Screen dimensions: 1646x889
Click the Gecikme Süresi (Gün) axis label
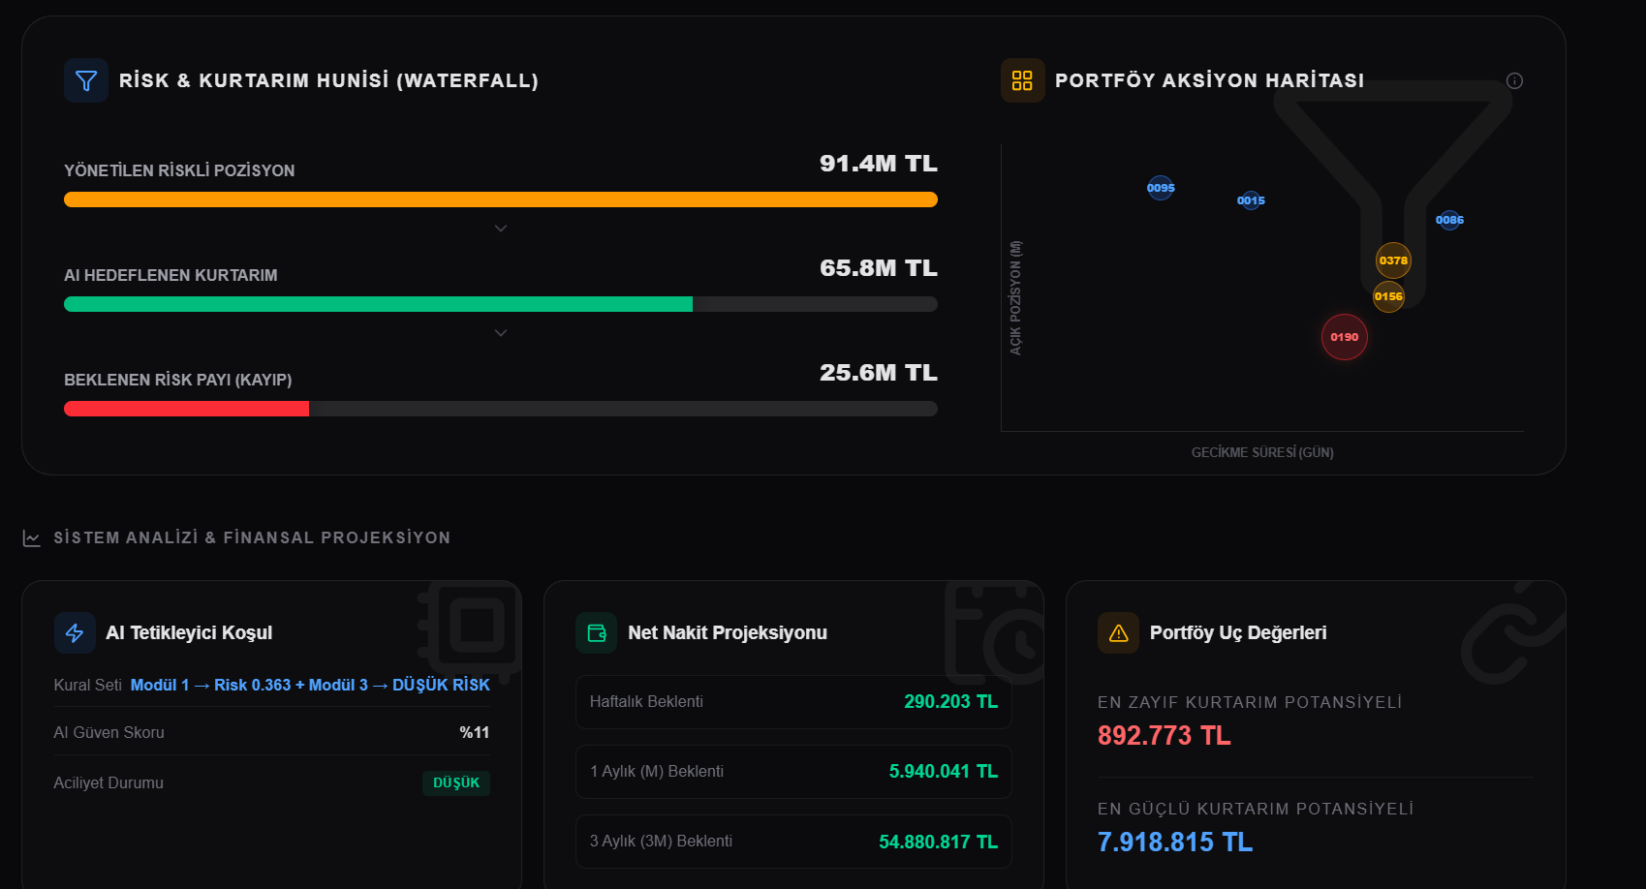(x=1262, y=452)
